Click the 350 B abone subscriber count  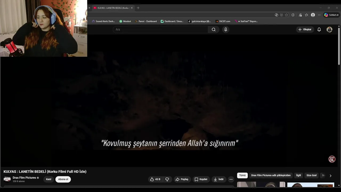pyautogui.click(x=19, y=182)
